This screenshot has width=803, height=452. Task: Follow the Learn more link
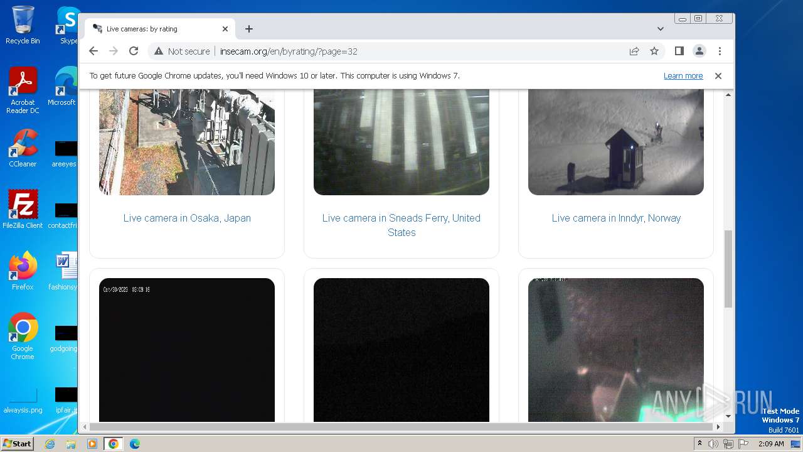(x=683, y=76)
